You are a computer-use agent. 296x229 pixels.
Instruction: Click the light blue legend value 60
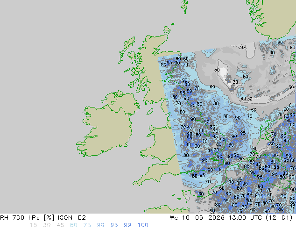coord(74,225)
